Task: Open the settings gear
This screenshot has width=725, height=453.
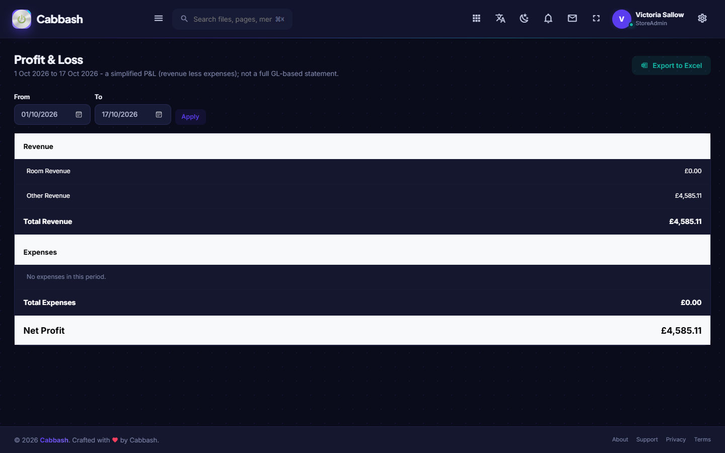Action: [702, 19]
